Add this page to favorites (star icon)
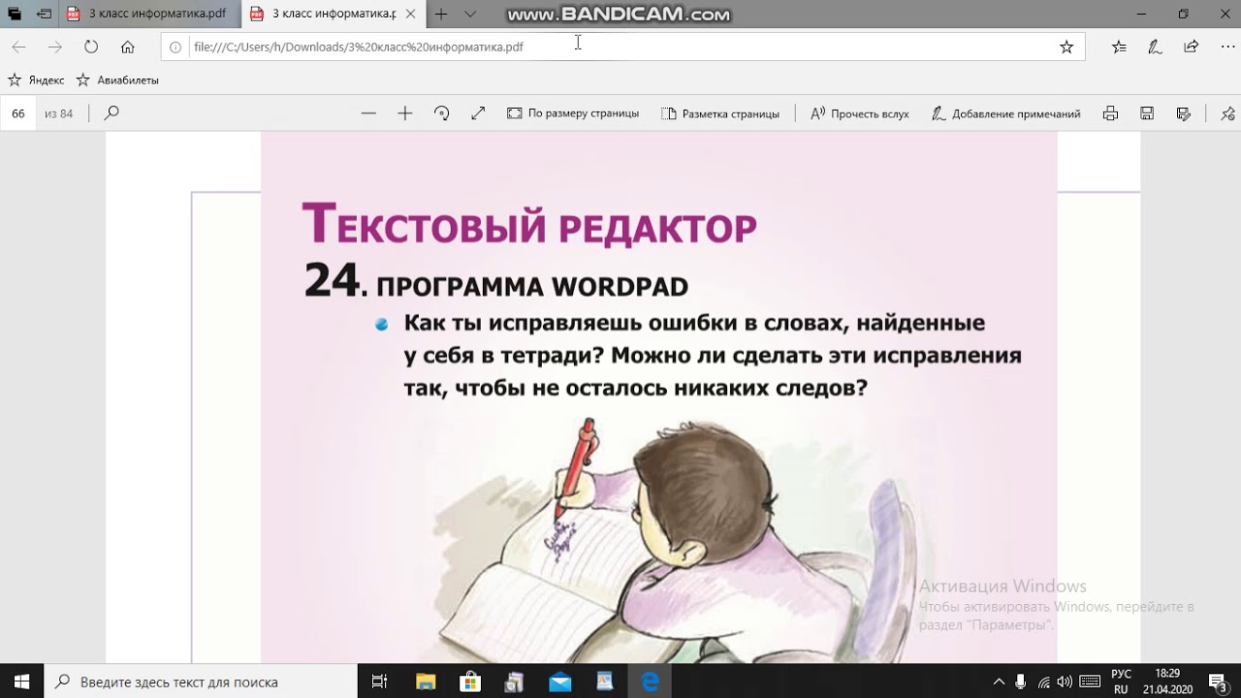The height and width of the screenshot is (698, 1241). point(1066,47)
